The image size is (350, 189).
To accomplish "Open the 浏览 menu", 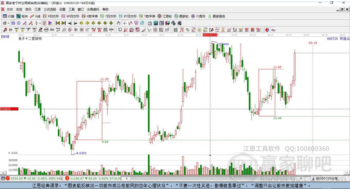I will click(19, 9).
